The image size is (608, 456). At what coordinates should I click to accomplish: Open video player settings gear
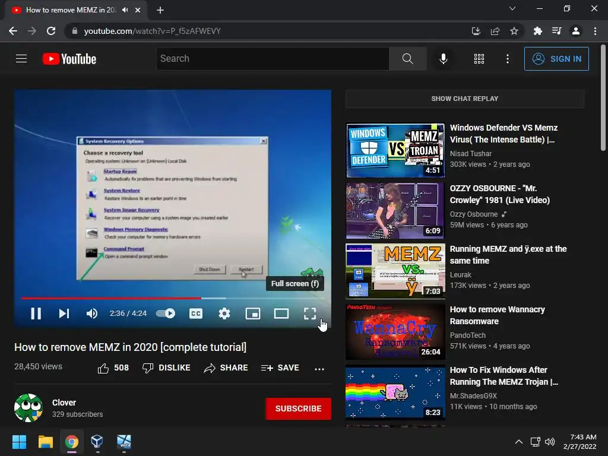pos(224,313)
